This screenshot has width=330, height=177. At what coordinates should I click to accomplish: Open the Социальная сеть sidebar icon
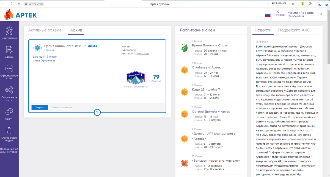coord(9,90)
